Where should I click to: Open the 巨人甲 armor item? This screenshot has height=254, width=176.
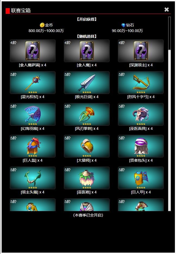point(141,178)
